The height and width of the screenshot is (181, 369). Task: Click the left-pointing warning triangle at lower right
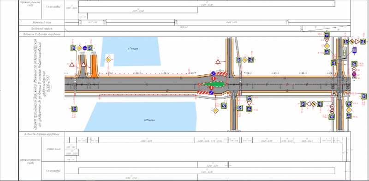point(308,104)
